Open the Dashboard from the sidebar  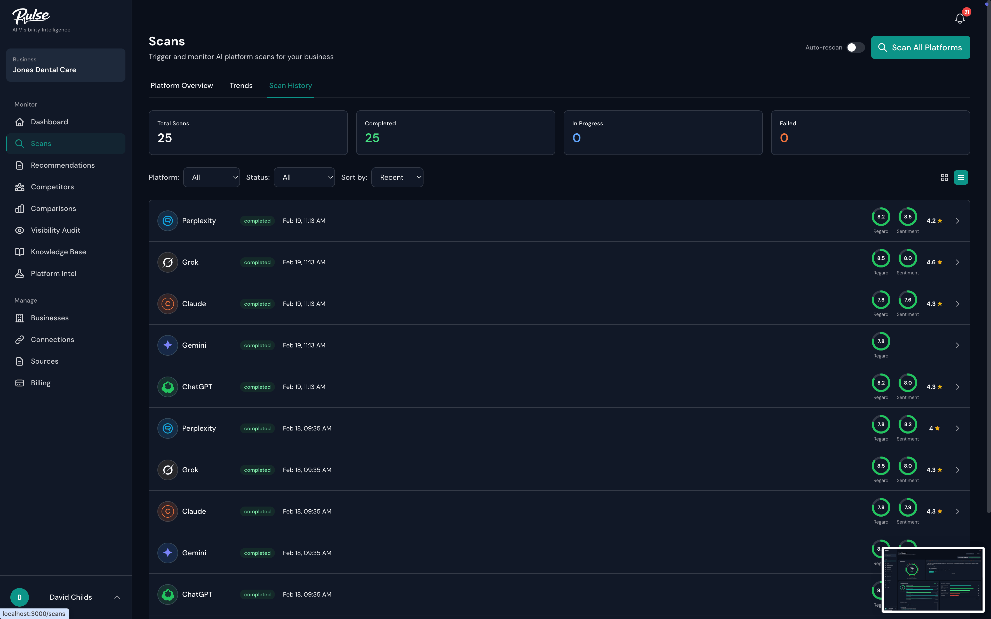point(49,121)
